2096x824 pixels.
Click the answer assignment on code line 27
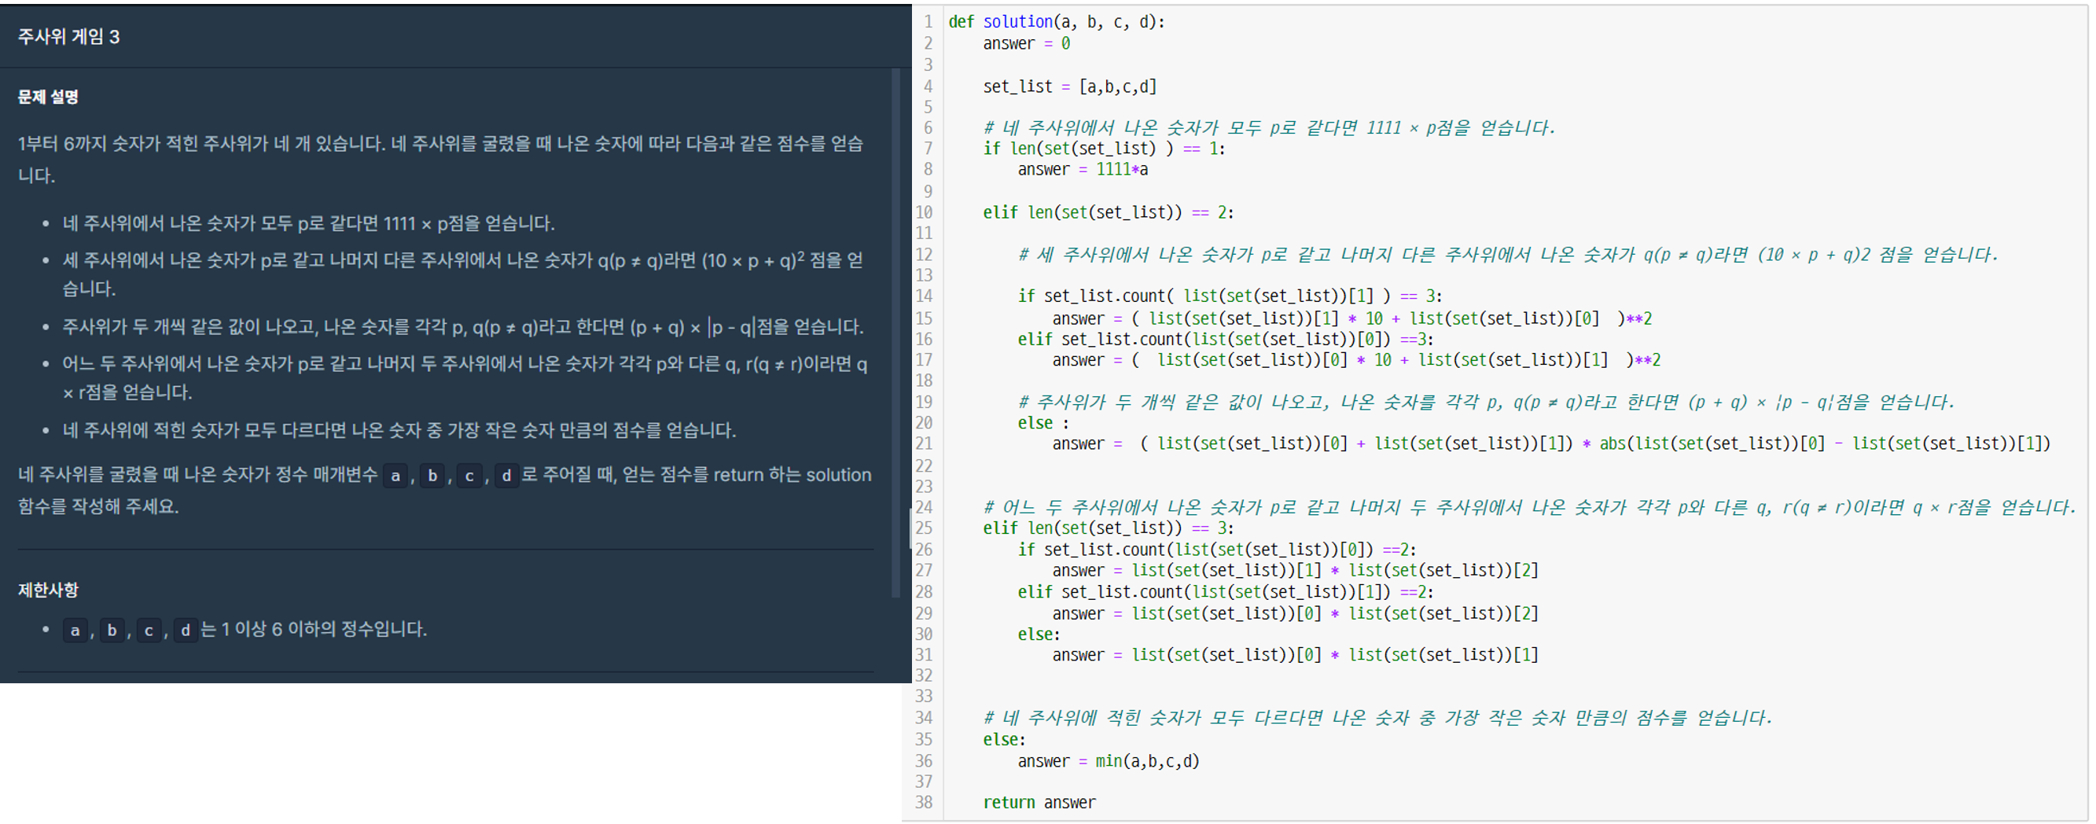(x=1296, y=571)
